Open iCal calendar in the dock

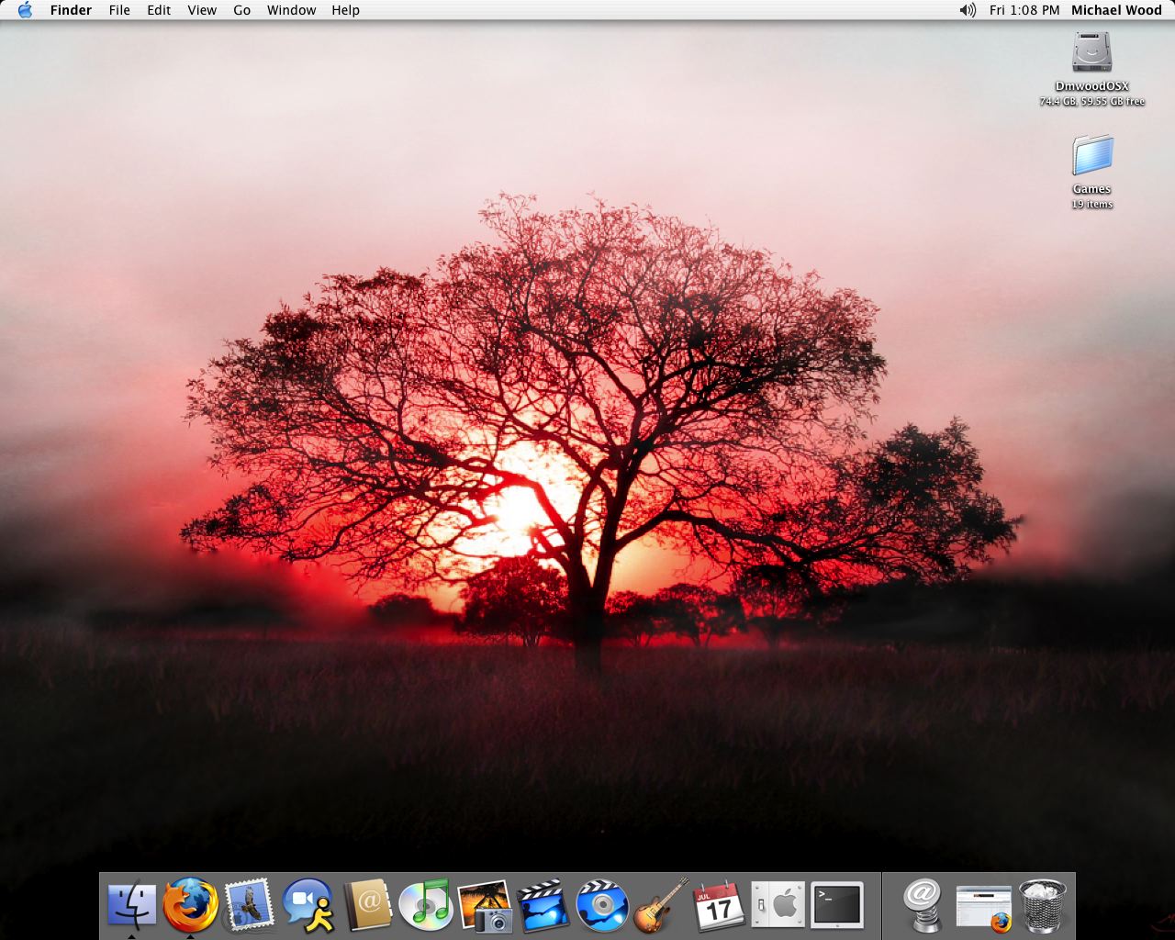719,905
